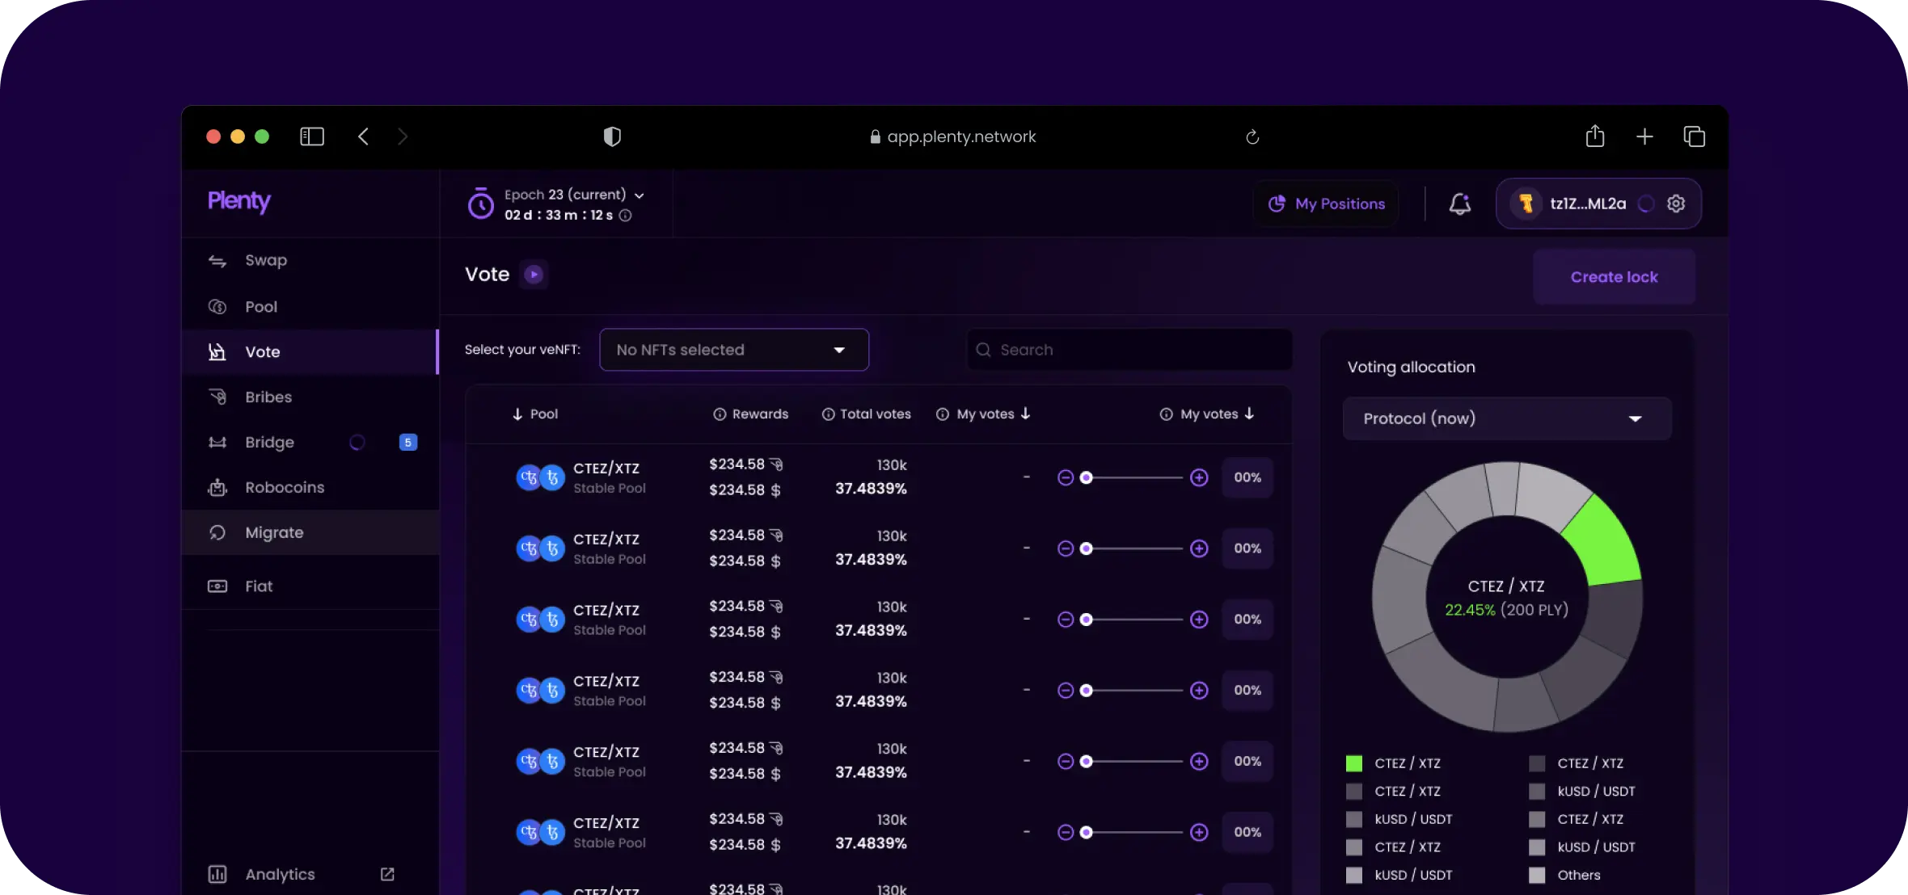Play the Vote tutorial video icon
This screenshot has width=1908, height=895.
tap(534, 275)
